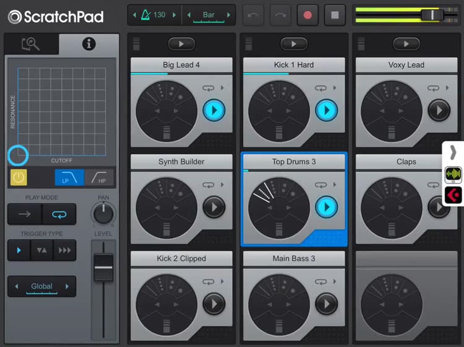The height and width of the screenshot is (347, 464).
Task: Choose single play trigger type
Action: tap(19, 250)
